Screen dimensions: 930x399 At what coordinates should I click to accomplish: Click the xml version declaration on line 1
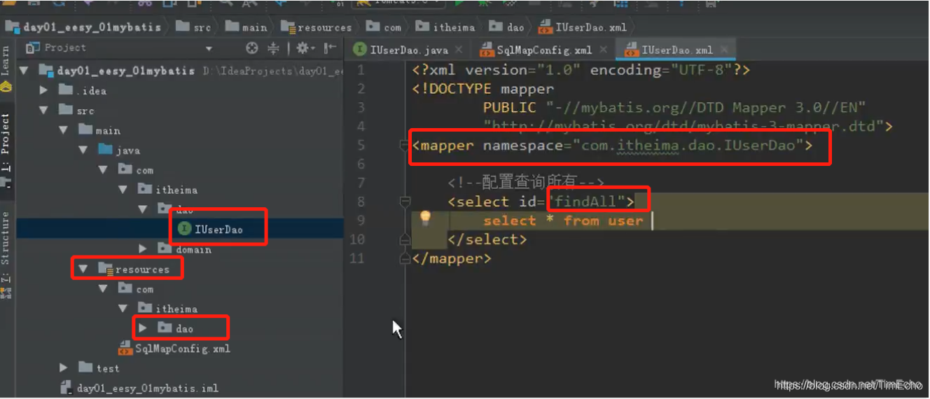tap(581, 70)
